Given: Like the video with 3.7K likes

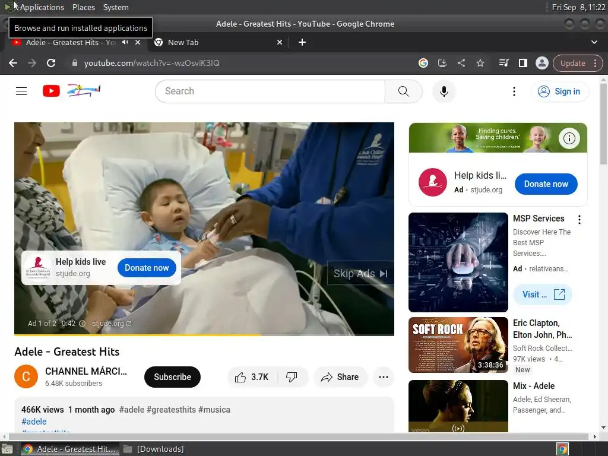Looking at the screenshot, I should (252, 377).
